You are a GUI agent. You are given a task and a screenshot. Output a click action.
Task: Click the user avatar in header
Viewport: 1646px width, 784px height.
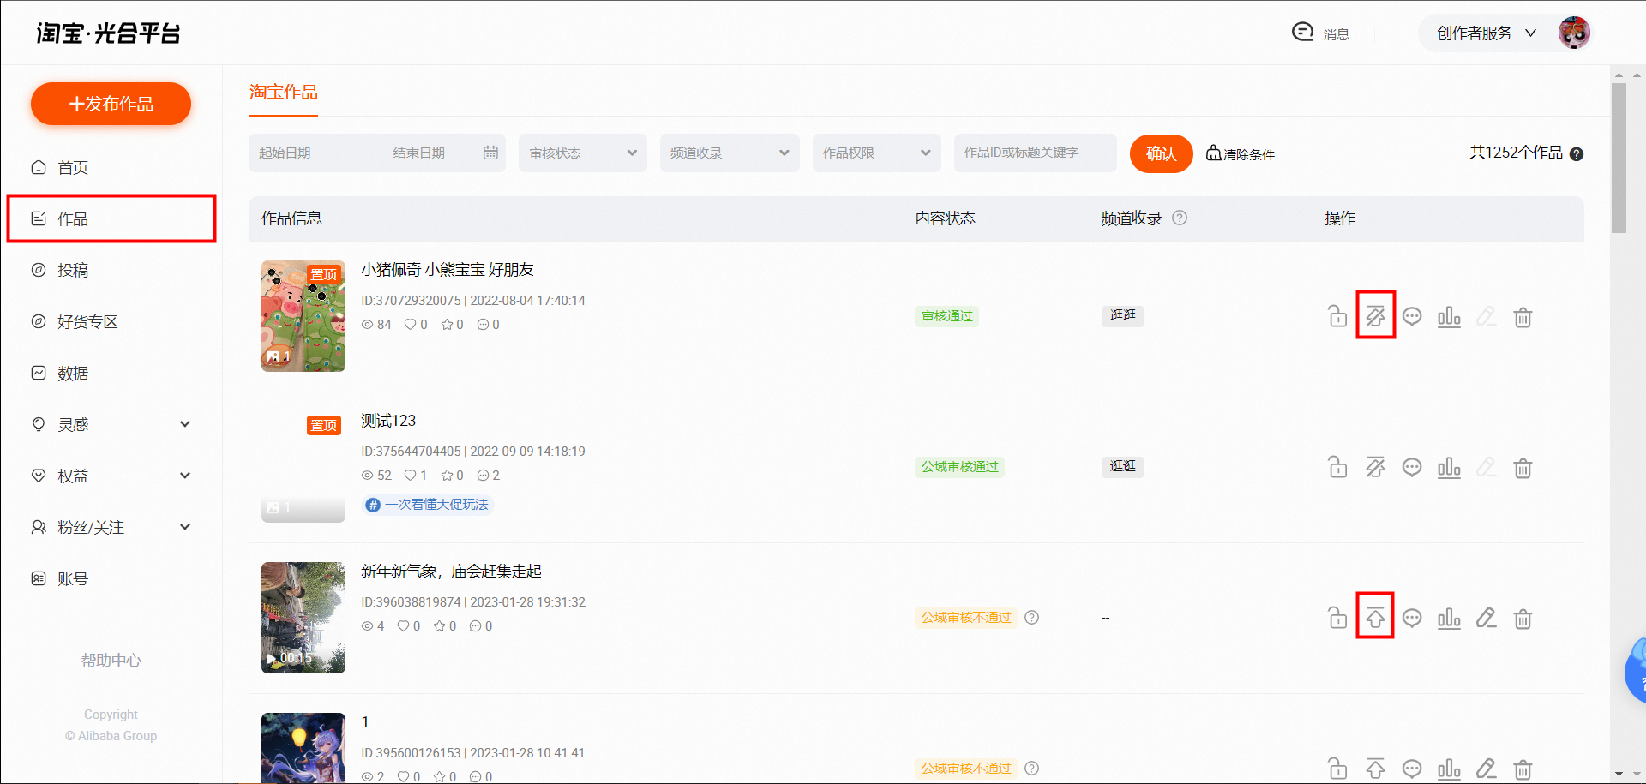[1574, 33]
